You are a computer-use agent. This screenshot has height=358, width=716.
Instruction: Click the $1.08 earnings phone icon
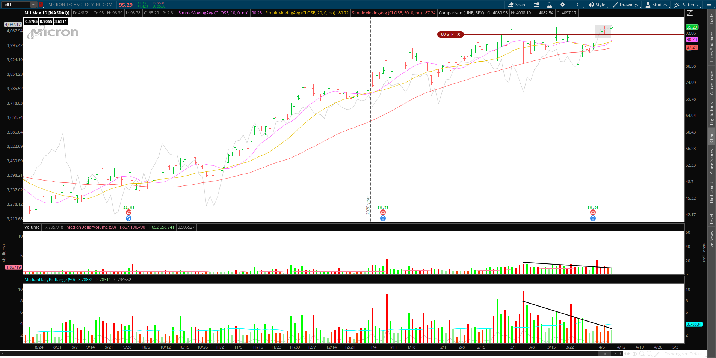point(128,212)
